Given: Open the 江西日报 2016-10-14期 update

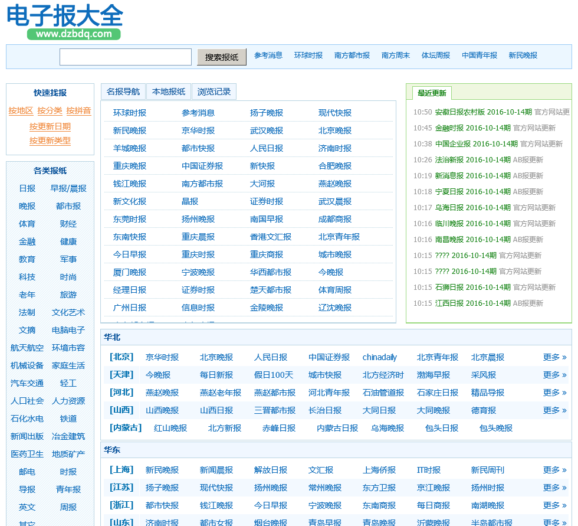Looking at the screenshot, I should click(473, 303).
